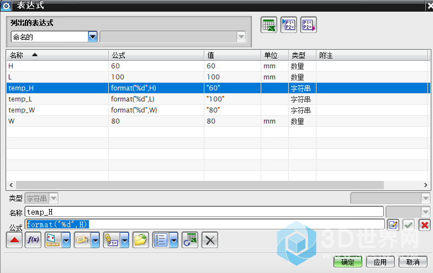Select the temp_L expression row
433x273 pixels.
55,99
